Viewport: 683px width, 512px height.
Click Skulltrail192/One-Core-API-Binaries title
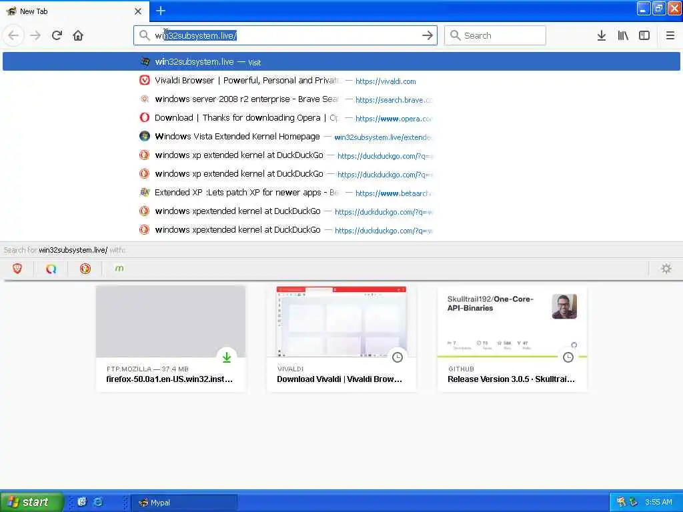490,303
